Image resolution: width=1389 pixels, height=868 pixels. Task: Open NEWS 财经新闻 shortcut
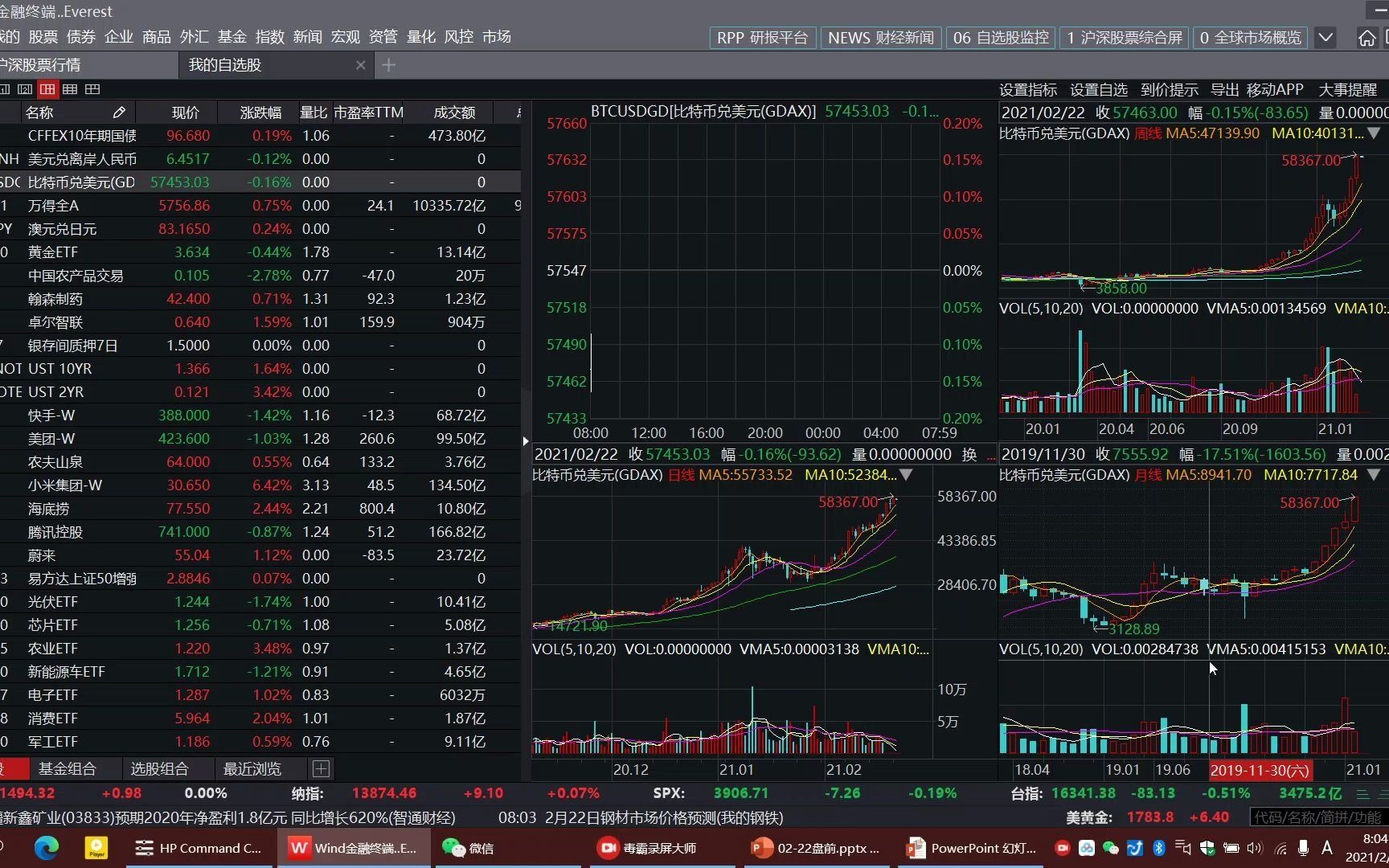[x=881, y=38]
